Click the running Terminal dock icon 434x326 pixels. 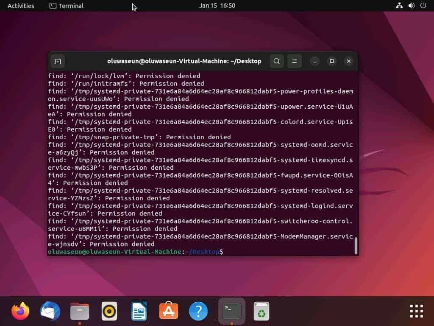click(231, 311)
